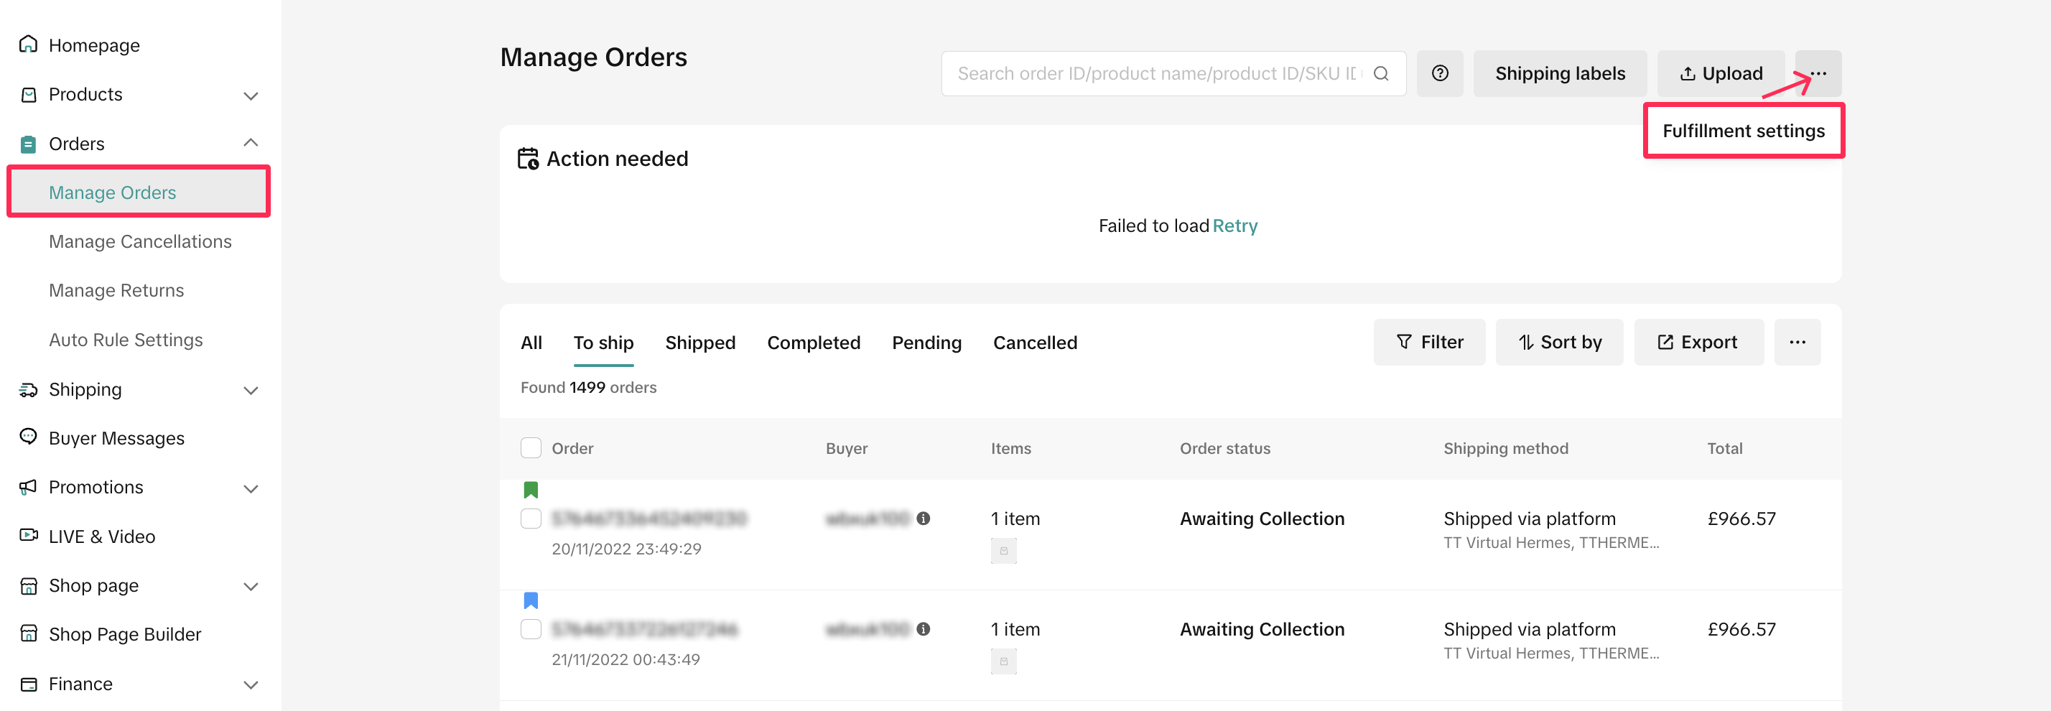Viewport: 2051px width, 711px height.
Task: Collapse the Orders sidebar section
Action: [250, 144]
